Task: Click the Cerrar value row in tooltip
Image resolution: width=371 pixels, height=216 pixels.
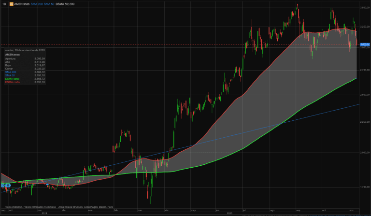Action: [x=24, y=69]
